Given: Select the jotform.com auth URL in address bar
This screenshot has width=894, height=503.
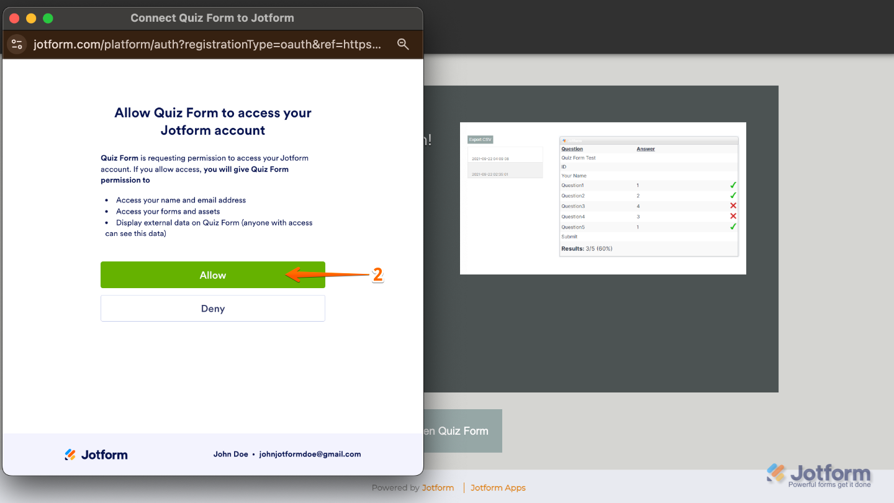Looking at the screenshot, I should (x=207, y=44).
